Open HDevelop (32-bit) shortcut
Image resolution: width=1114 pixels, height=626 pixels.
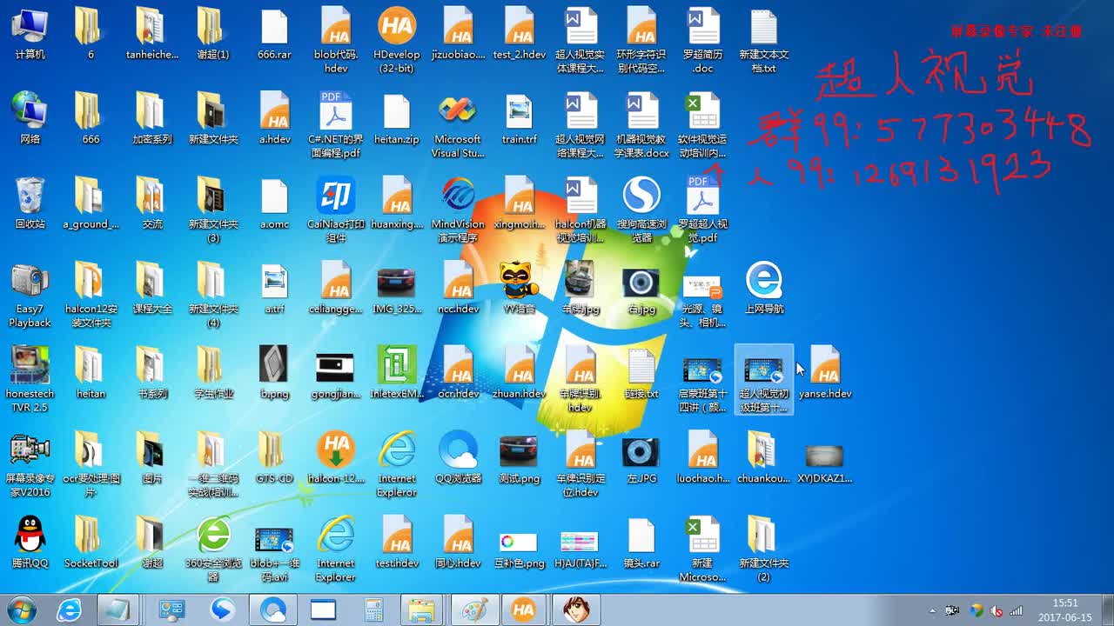coord(397,41)
